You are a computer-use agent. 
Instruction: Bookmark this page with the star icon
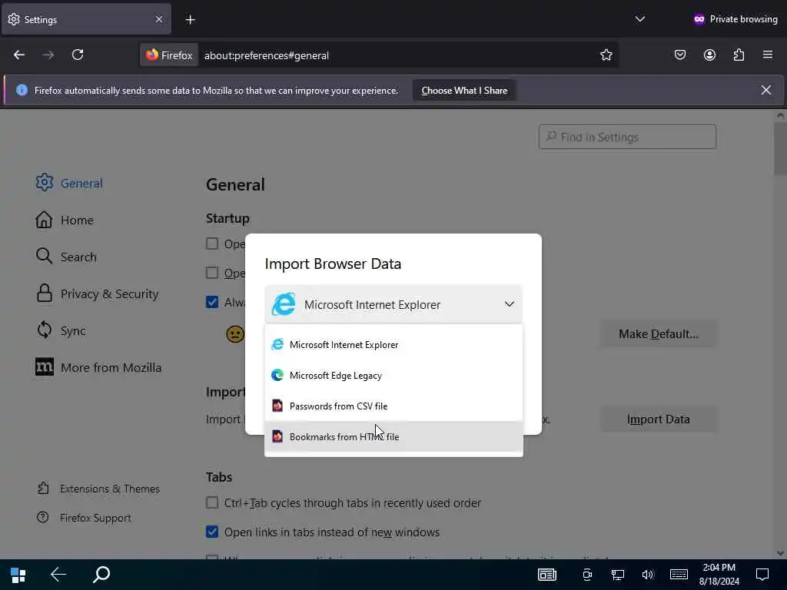click(x=606, y=55)
